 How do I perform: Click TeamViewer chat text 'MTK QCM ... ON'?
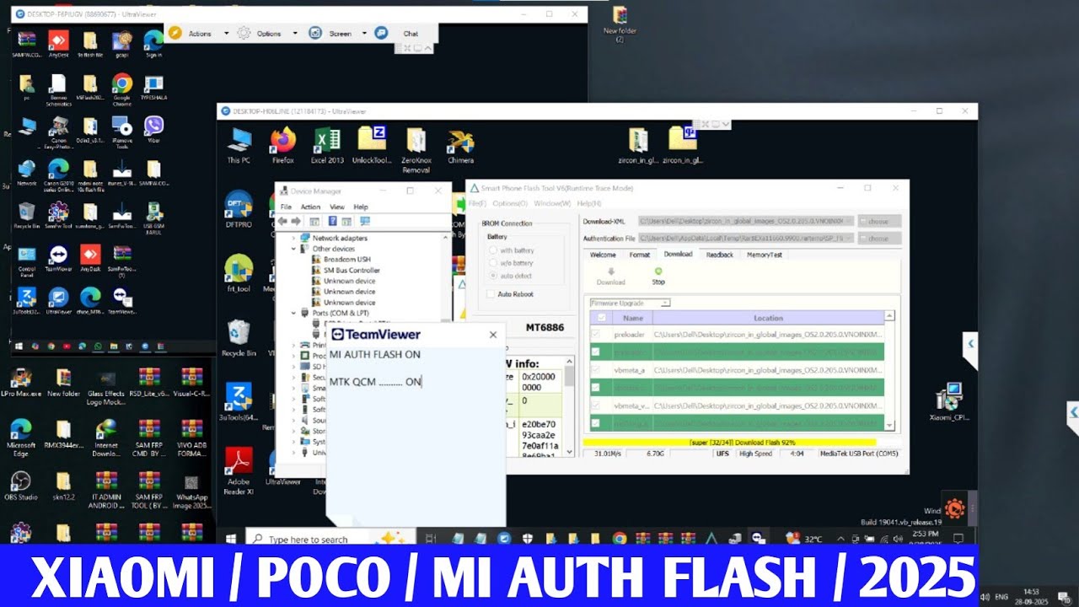[376, 382]
